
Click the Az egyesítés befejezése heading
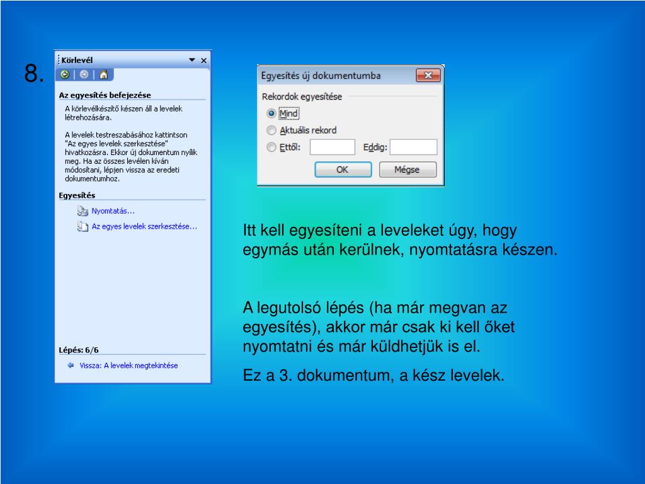coord(105,95)
